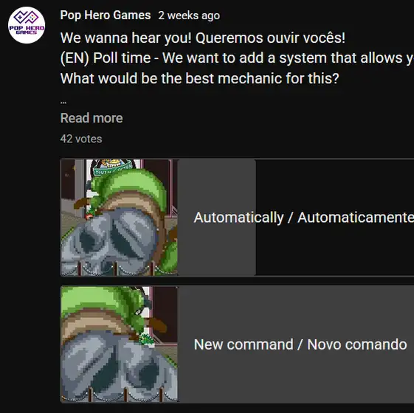Select the 'Automaticamente' label text

tap(356, 218)
